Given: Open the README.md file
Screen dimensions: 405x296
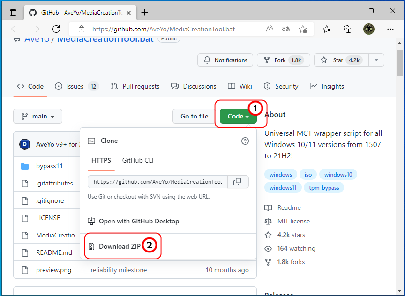Looking at the screenshot, I should pyautogui.click(x=54, y=252).
